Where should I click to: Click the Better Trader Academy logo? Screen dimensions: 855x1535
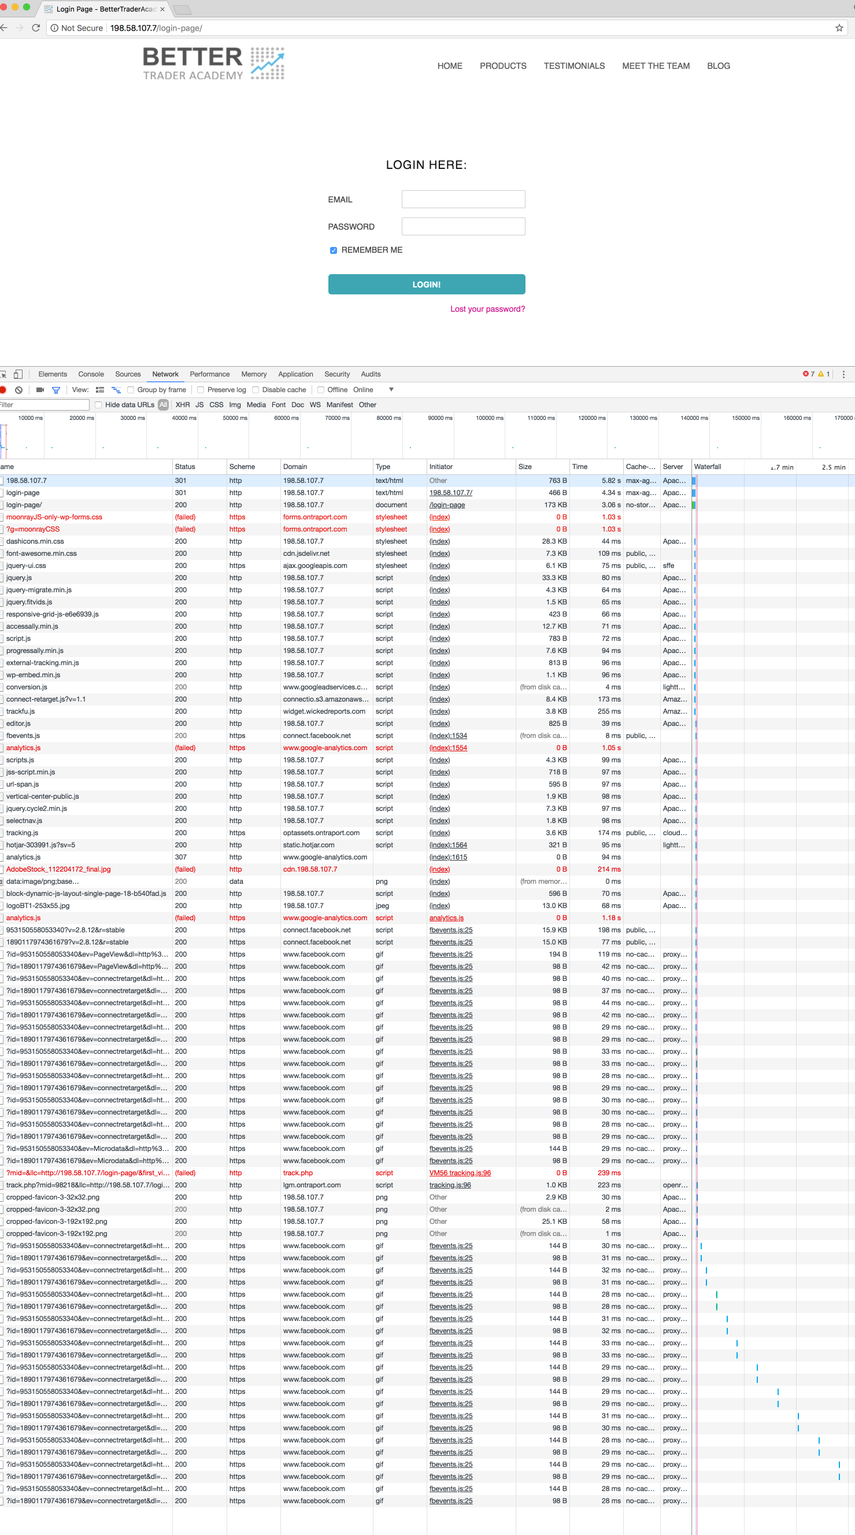tap(213, 63)
